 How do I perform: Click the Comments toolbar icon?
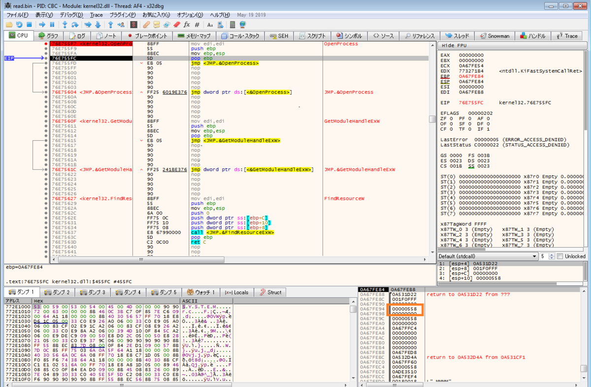coord(157,24)
